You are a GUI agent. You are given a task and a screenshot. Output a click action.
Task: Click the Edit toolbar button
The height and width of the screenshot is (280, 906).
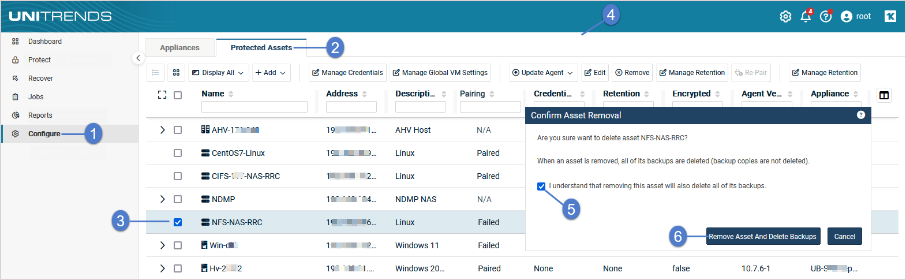pyautogui.click(x=595, y=73)
